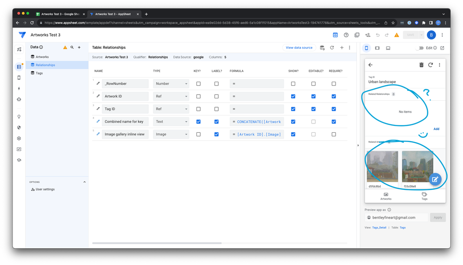The image size is (463, 265).
Task: Open Tags tab in app preview
Action: 425,196
